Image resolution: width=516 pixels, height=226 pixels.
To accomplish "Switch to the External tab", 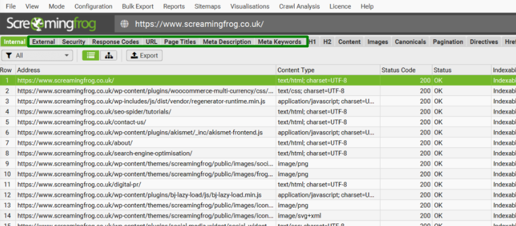I will pyautogui.click(x=44, y=42).
